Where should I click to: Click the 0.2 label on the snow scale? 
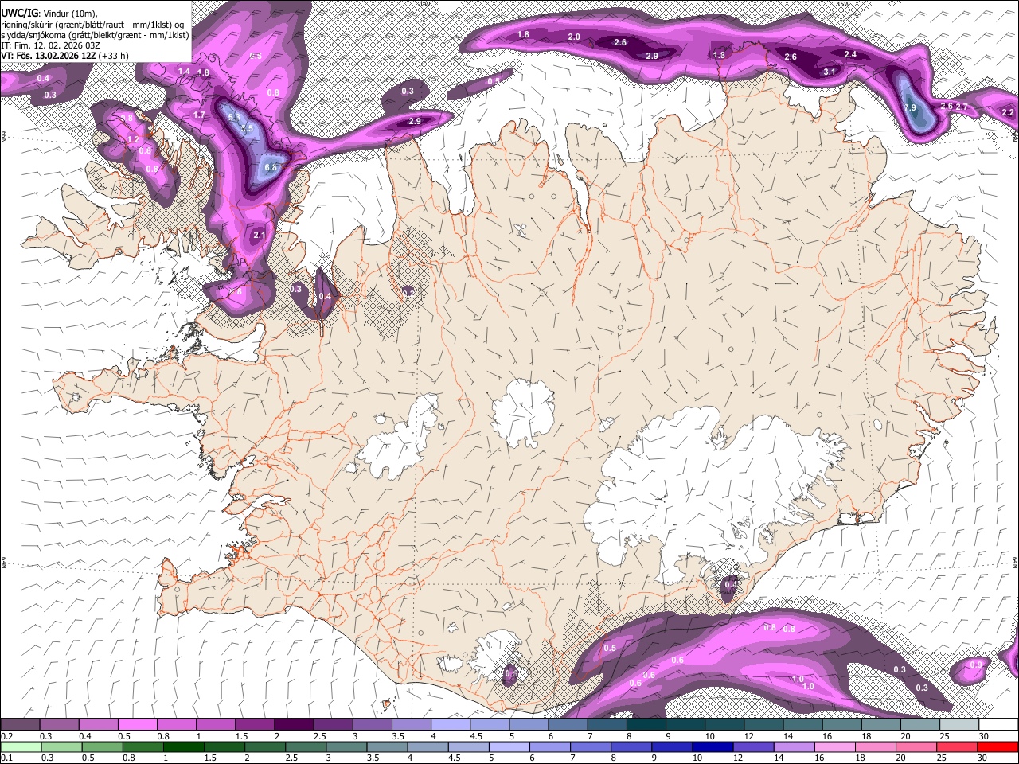coord(7,736)
